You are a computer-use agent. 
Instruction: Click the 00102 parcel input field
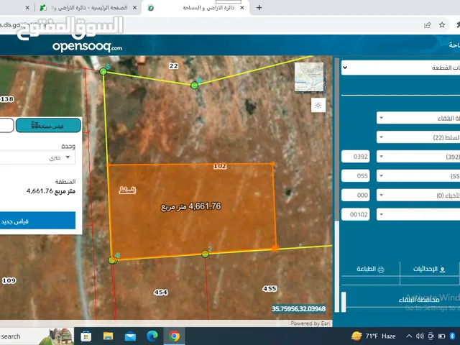tap(356, 214)
